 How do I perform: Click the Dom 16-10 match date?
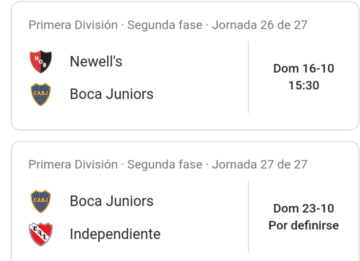click(303, 68)
